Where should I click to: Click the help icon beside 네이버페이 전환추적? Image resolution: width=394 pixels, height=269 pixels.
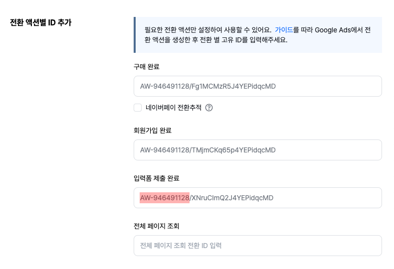click(x=209, y=108)
